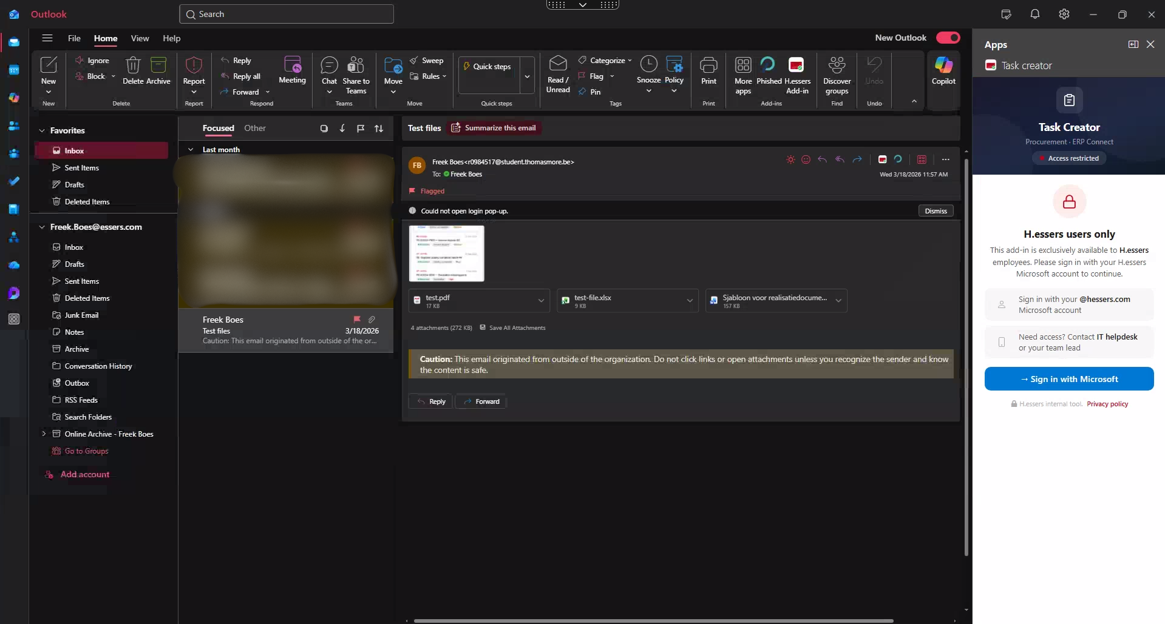
Task: Click the forward arrow in message header
Action: coord(857,159)
